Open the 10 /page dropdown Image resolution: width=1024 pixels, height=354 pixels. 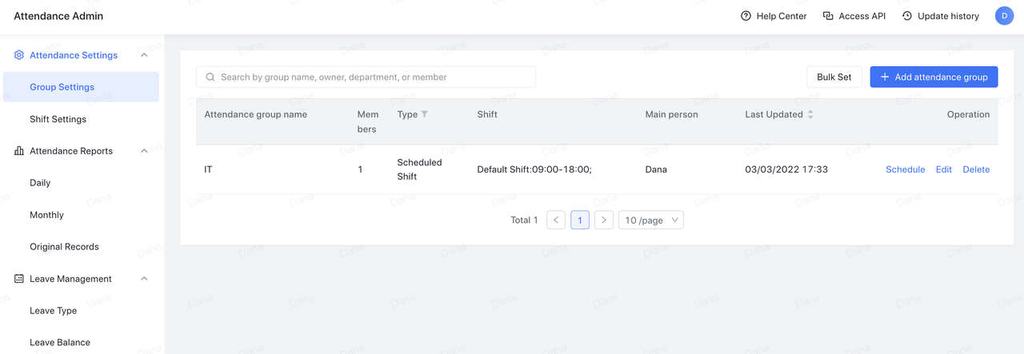pos(650,220)
